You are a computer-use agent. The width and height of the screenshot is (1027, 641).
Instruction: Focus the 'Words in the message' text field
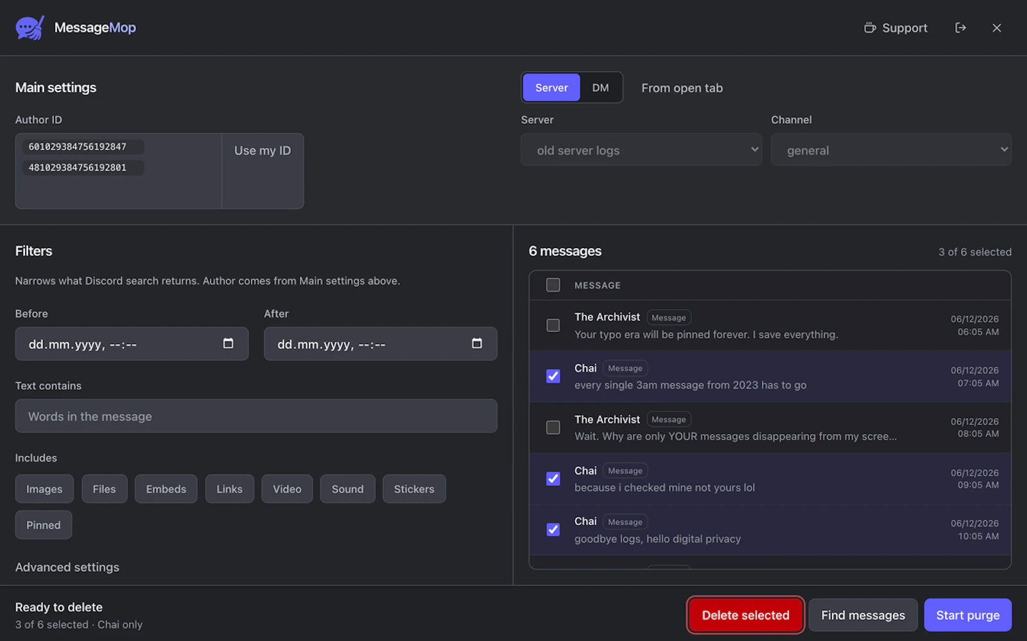256,416
